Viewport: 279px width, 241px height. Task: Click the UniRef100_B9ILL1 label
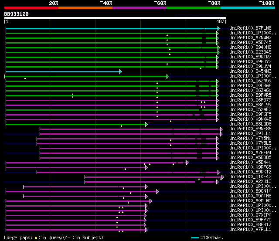point(250,134)
